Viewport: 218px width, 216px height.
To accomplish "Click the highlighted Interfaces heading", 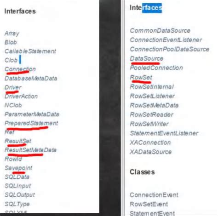I will [x=146, y=8].
